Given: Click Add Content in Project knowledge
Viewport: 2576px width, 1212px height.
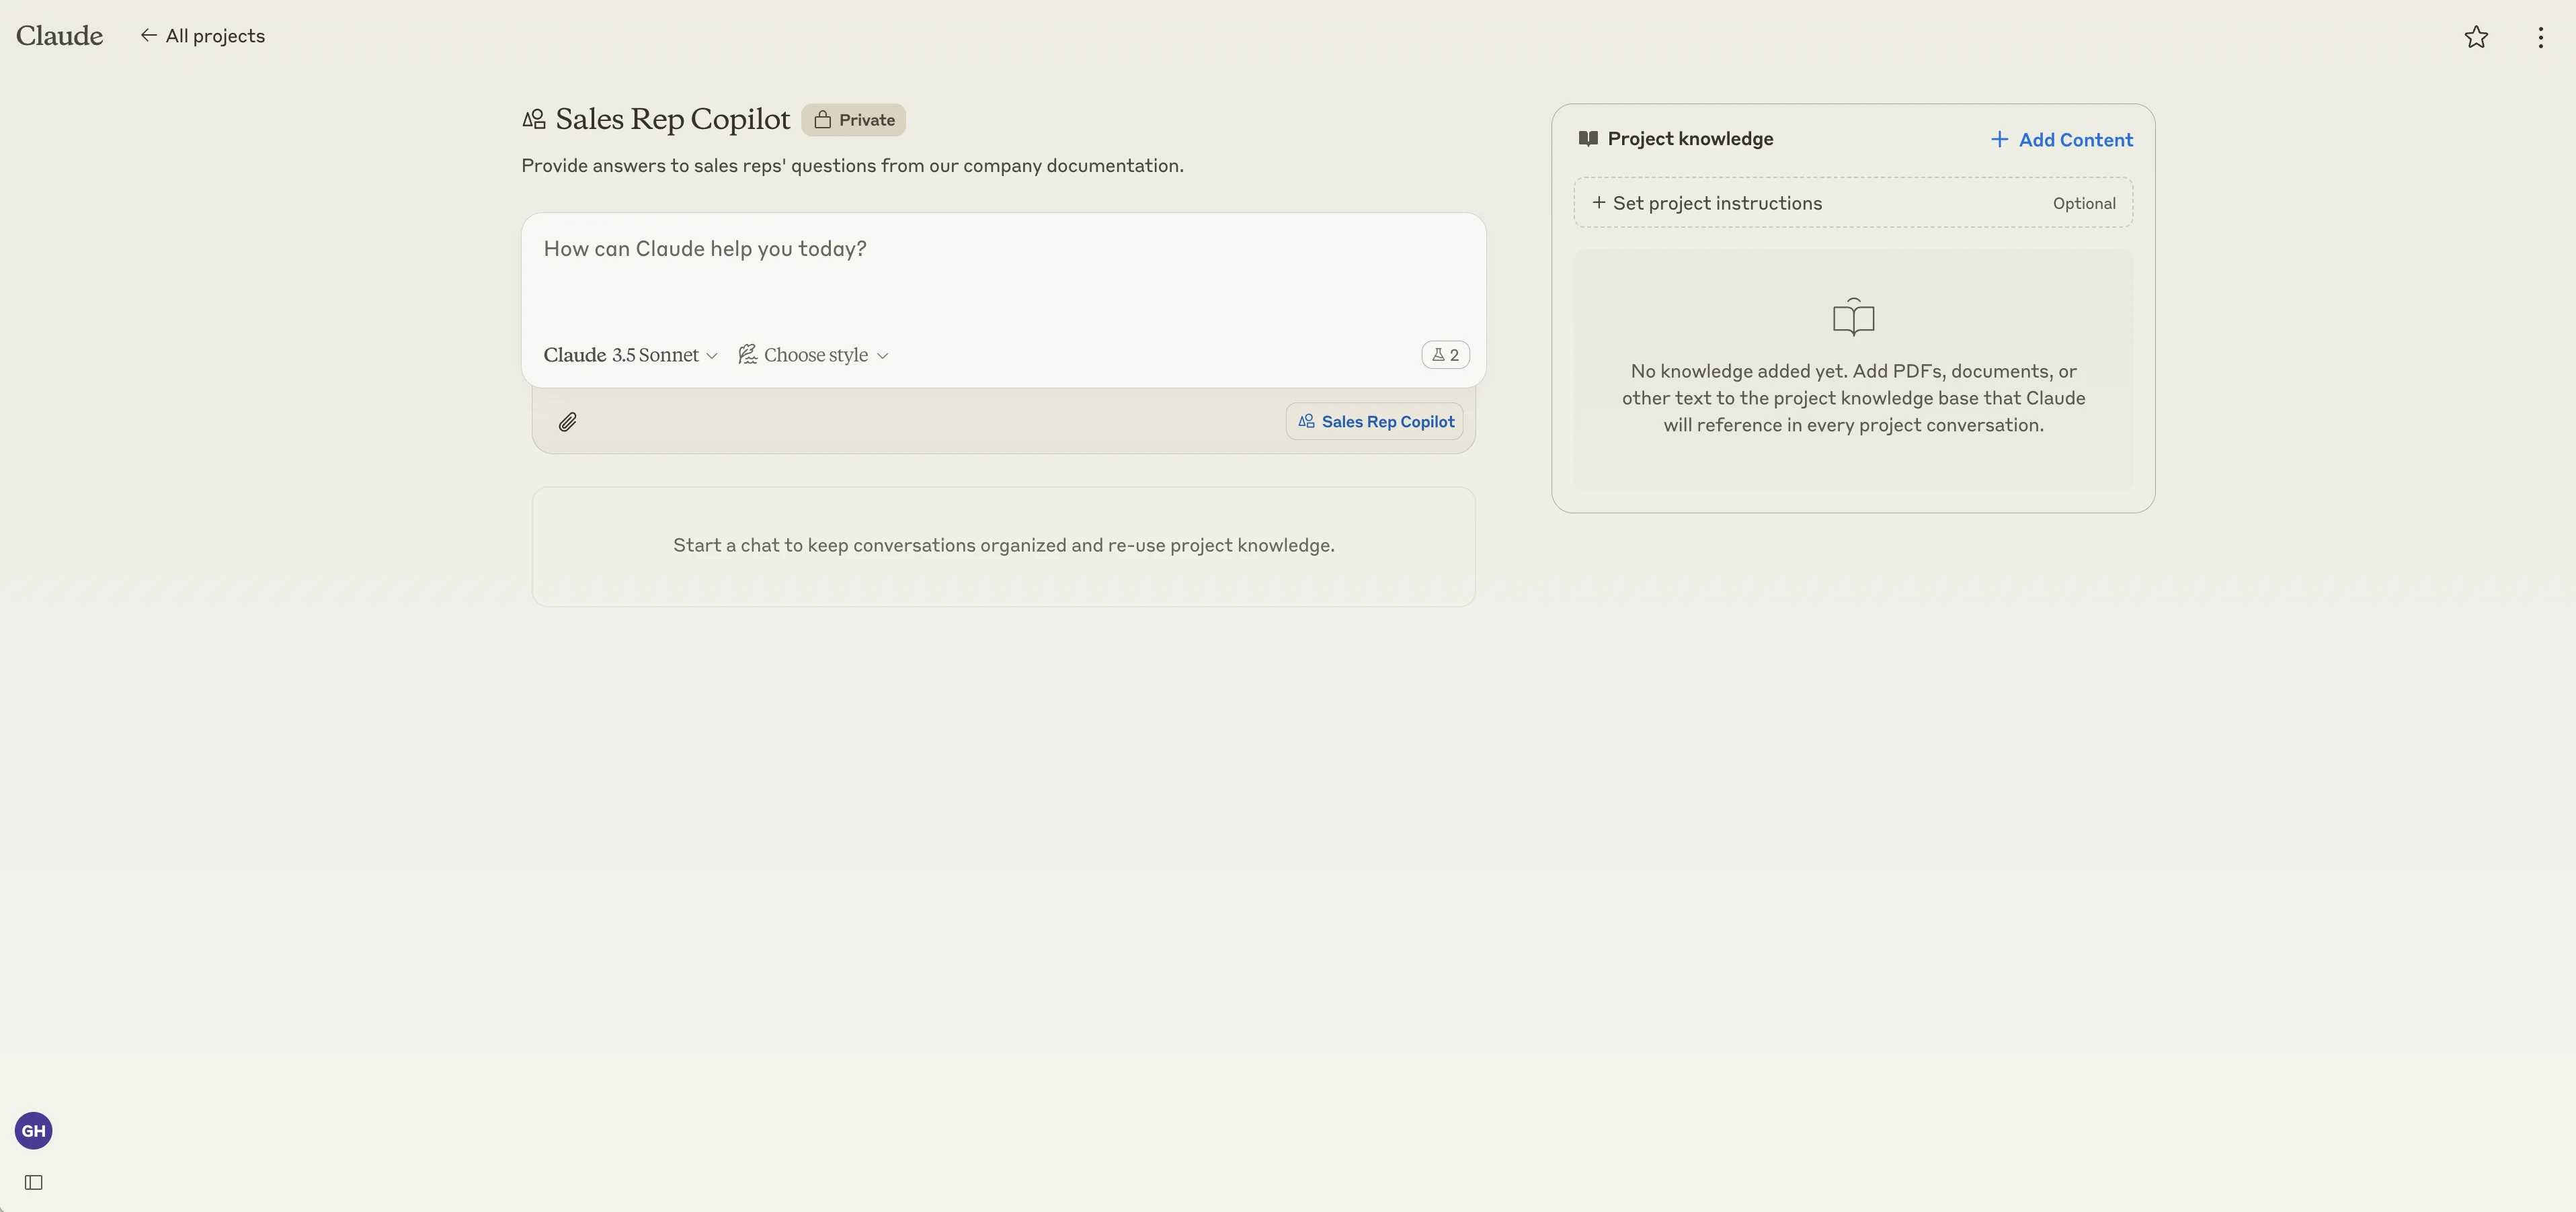Looking at the screenshot, I should pos(2061,140).
